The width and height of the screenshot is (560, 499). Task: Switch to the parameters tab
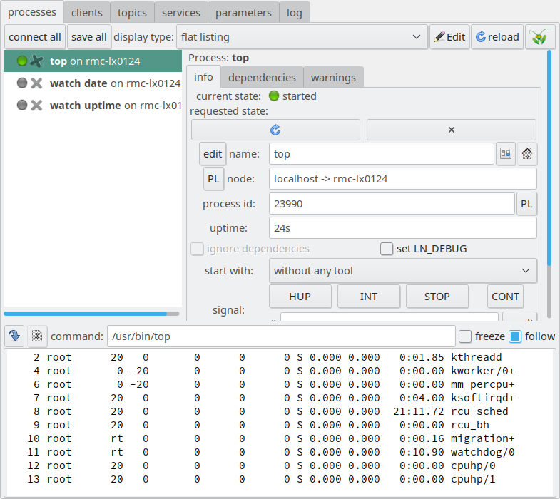(x=243, y=13)
